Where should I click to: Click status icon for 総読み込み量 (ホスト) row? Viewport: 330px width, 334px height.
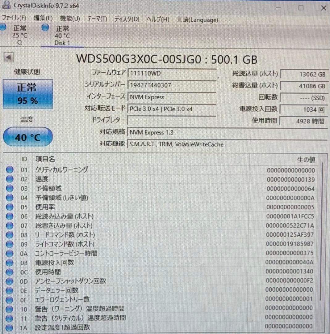tap(10, 216)
